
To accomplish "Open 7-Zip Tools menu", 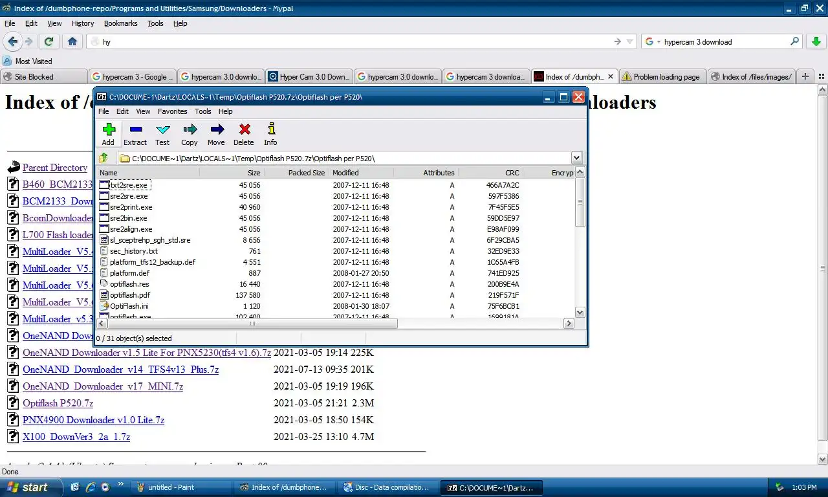I will click(203, 111).
